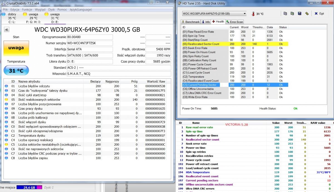Select row 'Ilość realokowanych sektorów'

[x=85, y=100]
